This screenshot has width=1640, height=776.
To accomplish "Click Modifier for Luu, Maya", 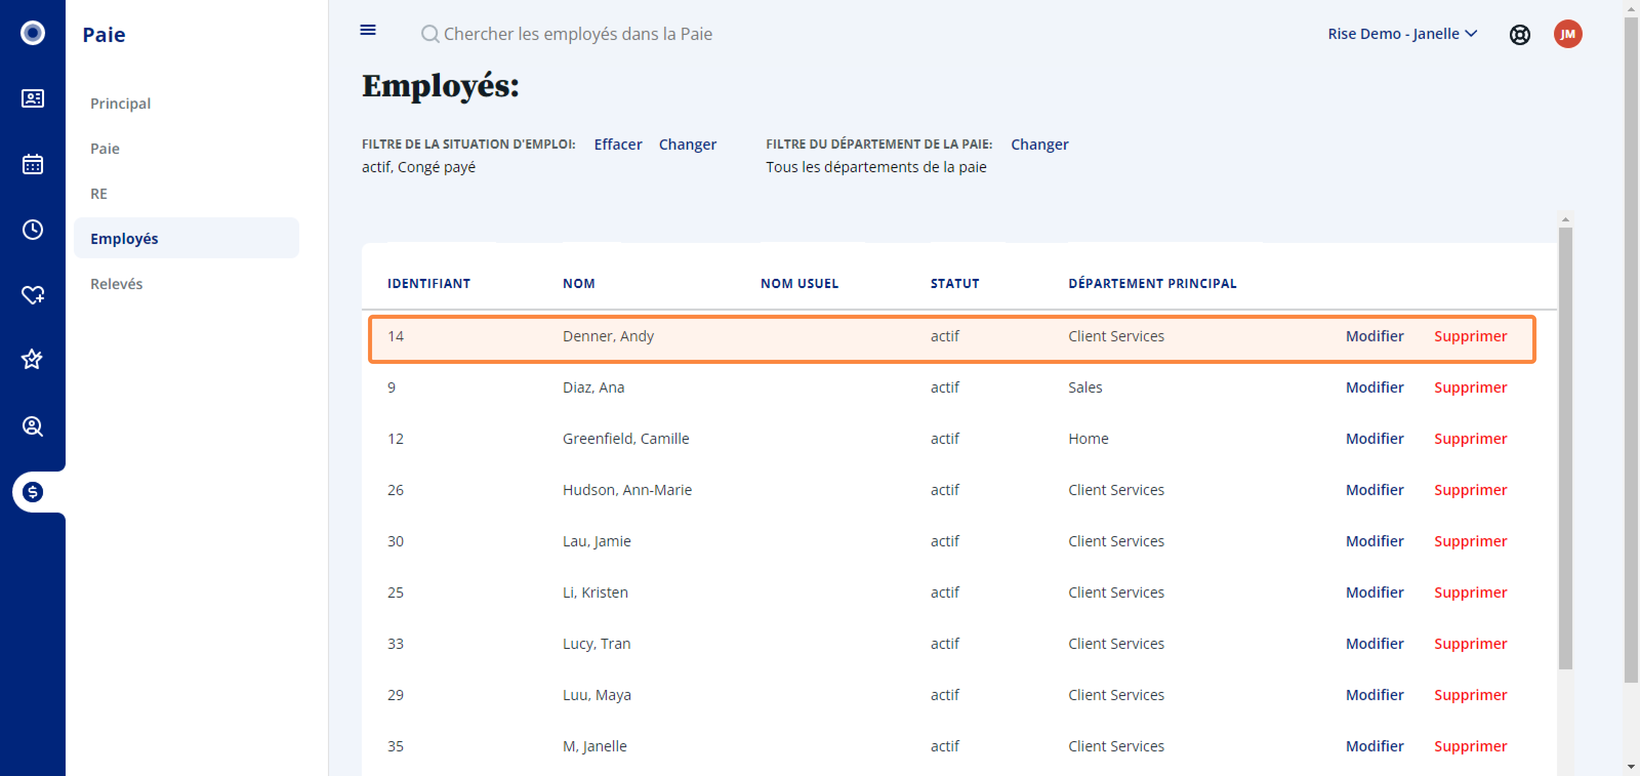I will (1375, 695).
